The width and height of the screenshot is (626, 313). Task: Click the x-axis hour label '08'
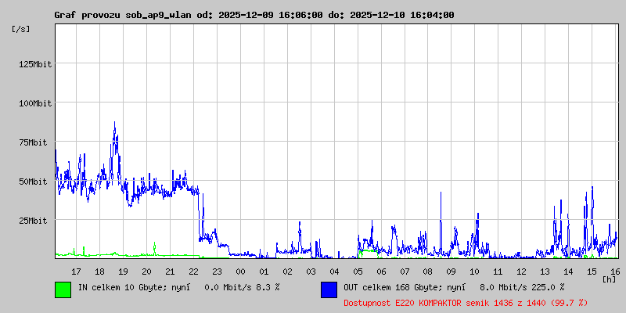tap(428, 272)
